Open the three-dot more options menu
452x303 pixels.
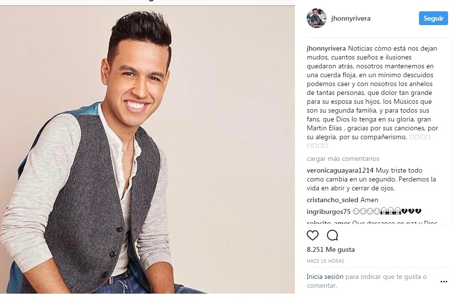[444, 281]
